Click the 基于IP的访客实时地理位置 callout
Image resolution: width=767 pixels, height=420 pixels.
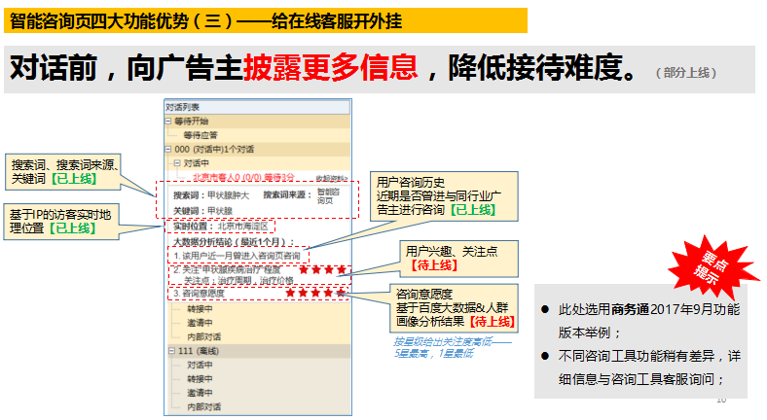click(x=61, y=222)
